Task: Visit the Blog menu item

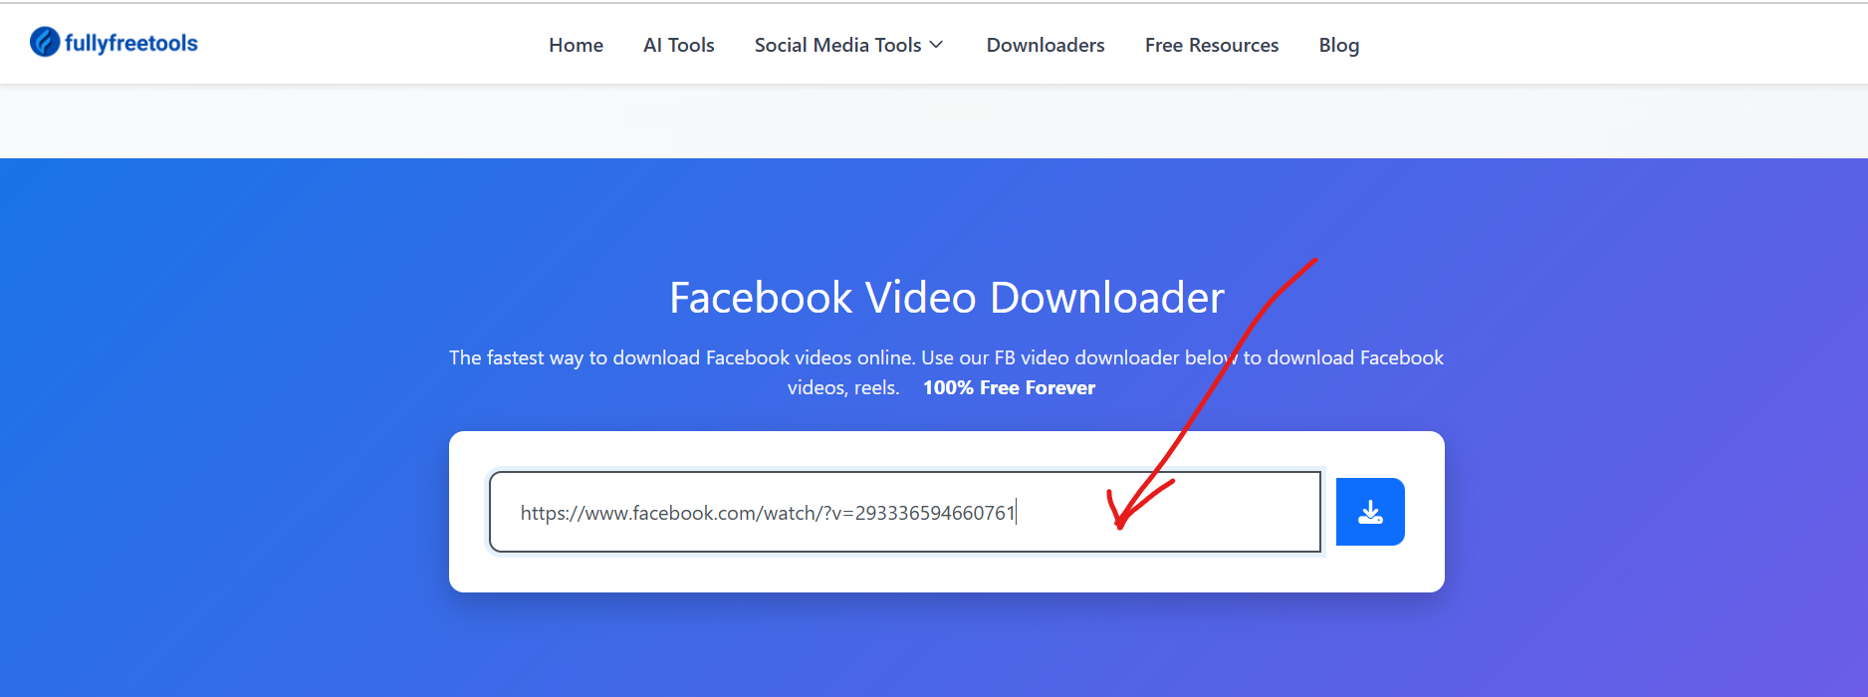Action: click(x=1339, y=45)
